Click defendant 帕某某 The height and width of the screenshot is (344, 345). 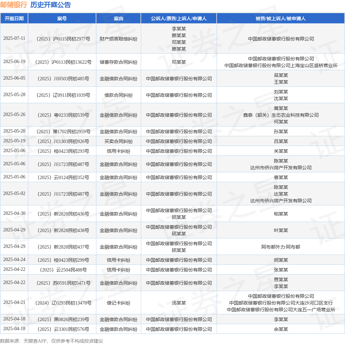coord(281,213)
